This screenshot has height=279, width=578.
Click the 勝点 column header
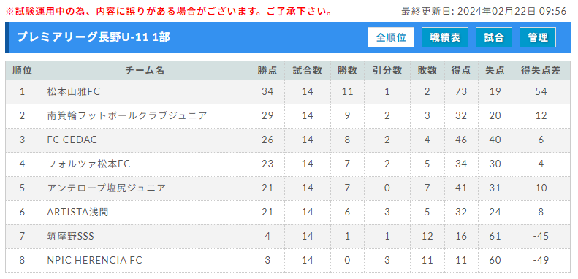click(x=267, y=71)
